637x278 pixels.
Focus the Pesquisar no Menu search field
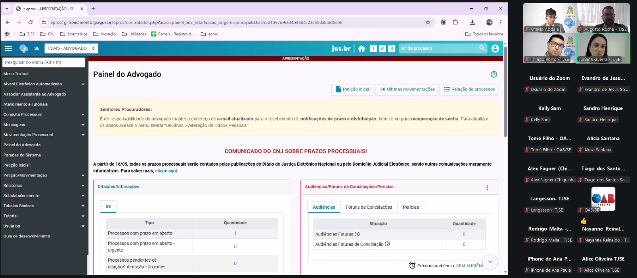tap(44, 62)
